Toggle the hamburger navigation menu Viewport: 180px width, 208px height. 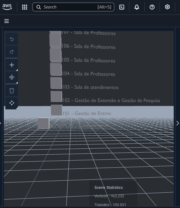pyautogui.click(x=7, y=21)
